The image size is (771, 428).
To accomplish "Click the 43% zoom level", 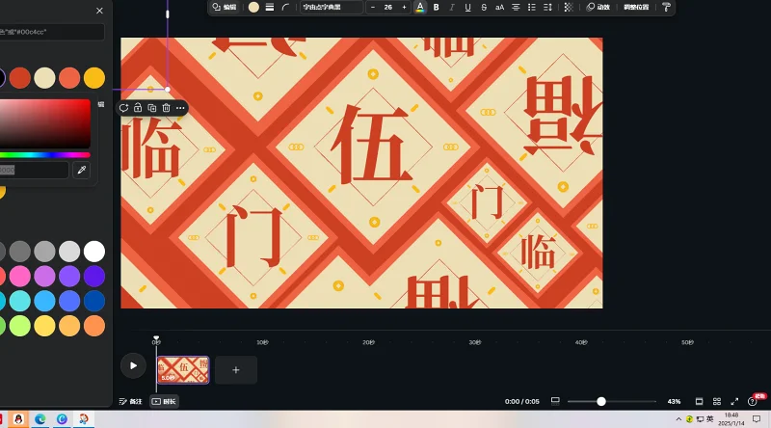I will click(x=674, y=401).
